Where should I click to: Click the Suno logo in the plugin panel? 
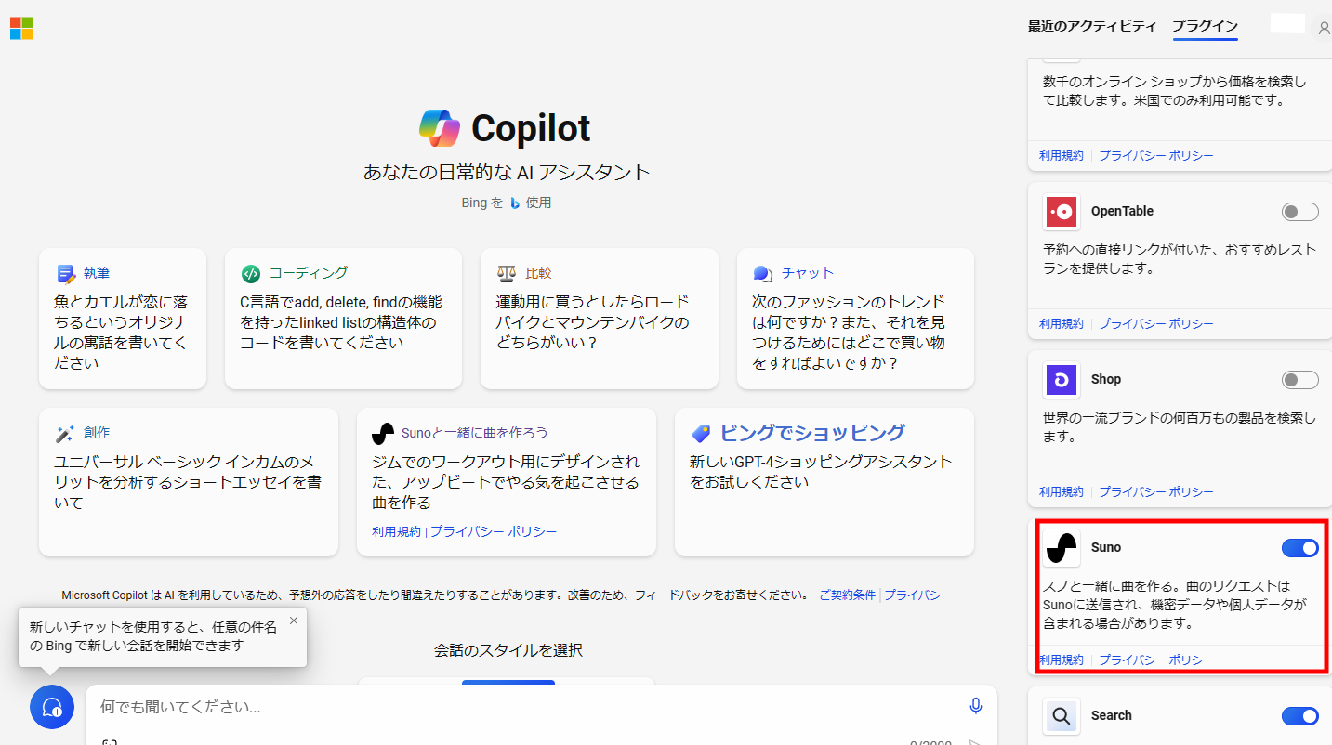click(1062, 548)
